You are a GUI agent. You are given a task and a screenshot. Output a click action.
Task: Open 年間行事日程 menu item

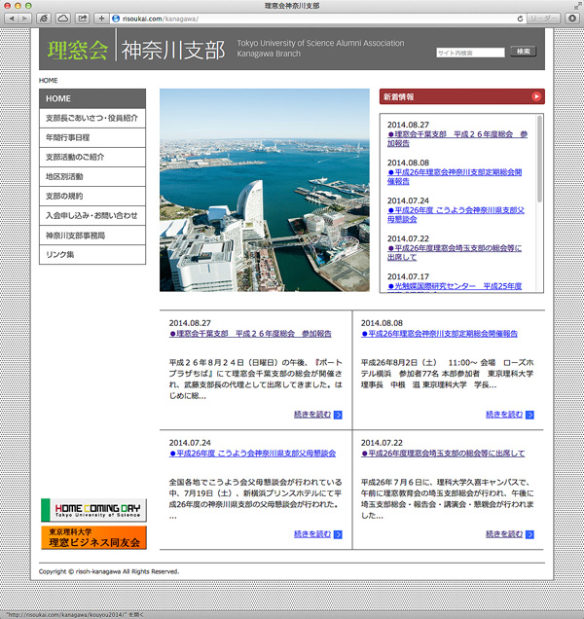coord(92,137)
